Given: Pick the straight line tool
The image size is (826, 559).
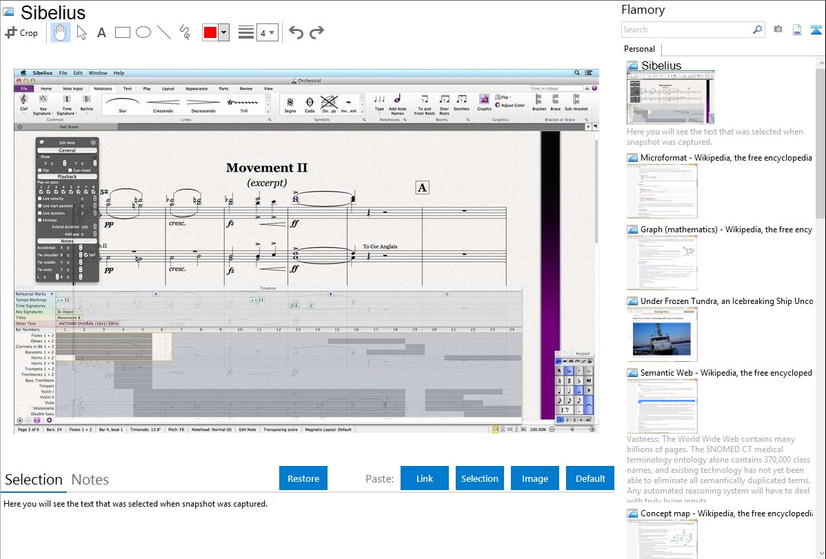Looking at the screenshot, I should click(163, 32).
